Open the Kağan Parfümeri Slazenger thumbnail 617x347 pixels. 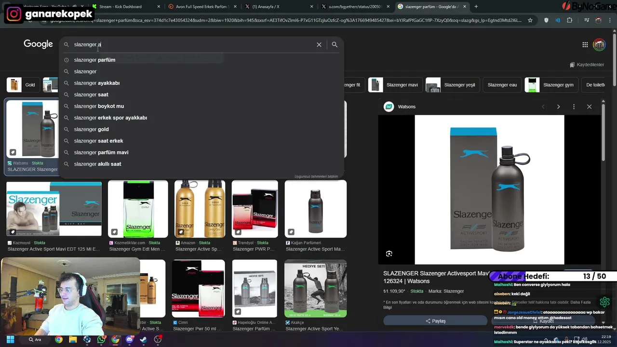[315, 209]
